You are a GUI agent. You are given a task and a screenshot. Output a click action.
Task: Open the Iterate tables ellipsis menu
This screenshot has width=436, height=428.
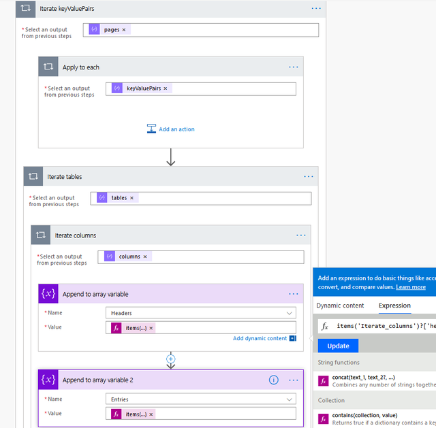pyautogui.click(x=309, y=177)
